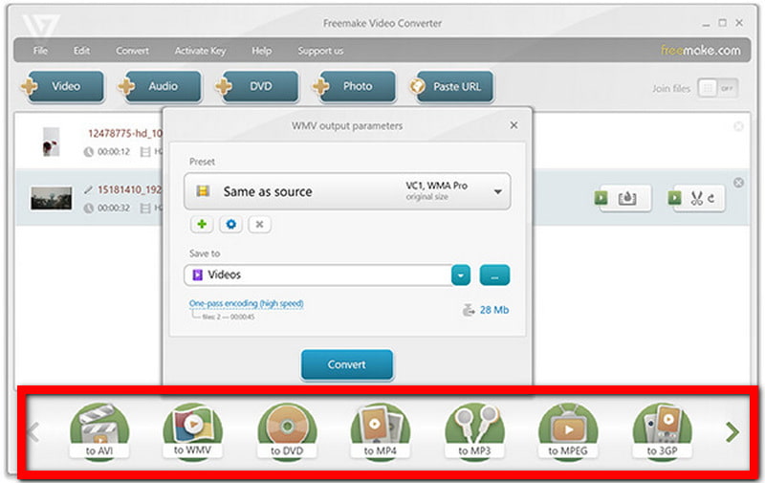Show next formats with right green arrow
The image size is (765, 483).
click(732, 432)
